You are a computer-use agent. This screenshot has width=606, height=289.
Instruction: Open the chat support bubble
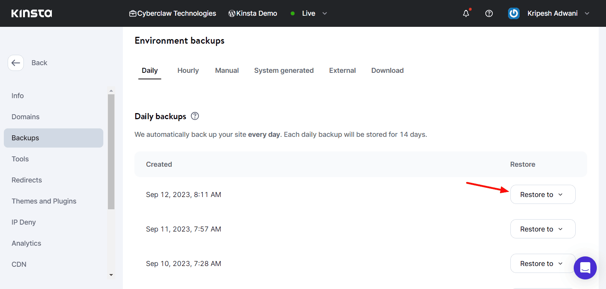tap(585, 268)
